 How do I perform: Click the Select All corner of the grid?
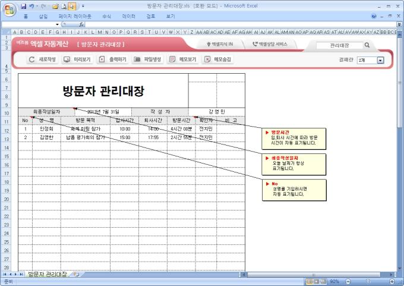click(x=6, y=32)
